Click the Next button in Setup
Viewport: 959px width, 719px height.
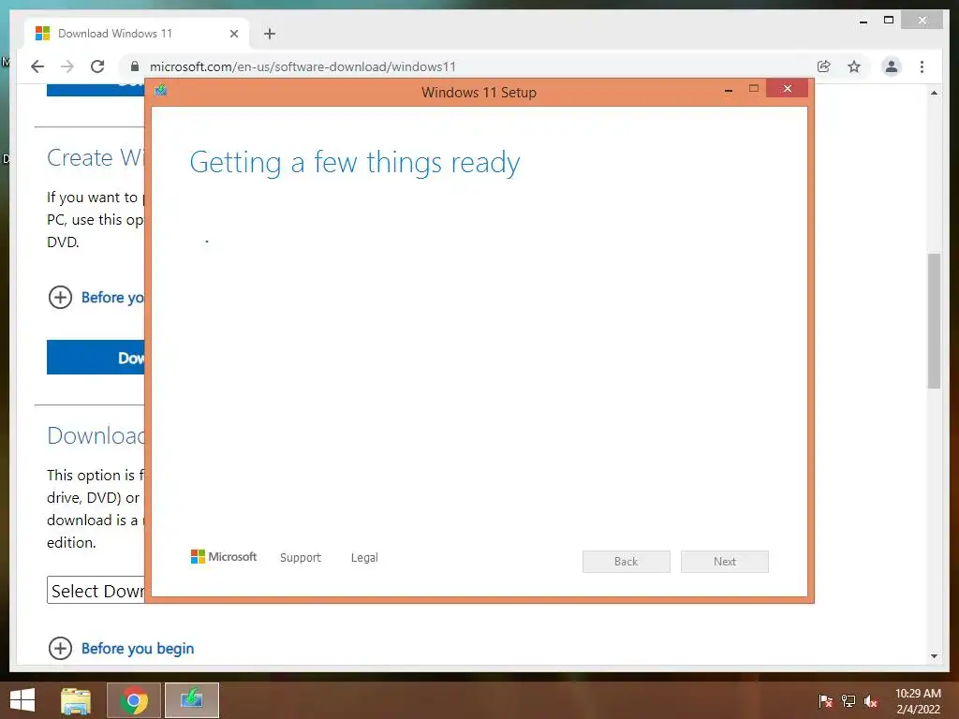pyautogui.click(x=725, y=562)
